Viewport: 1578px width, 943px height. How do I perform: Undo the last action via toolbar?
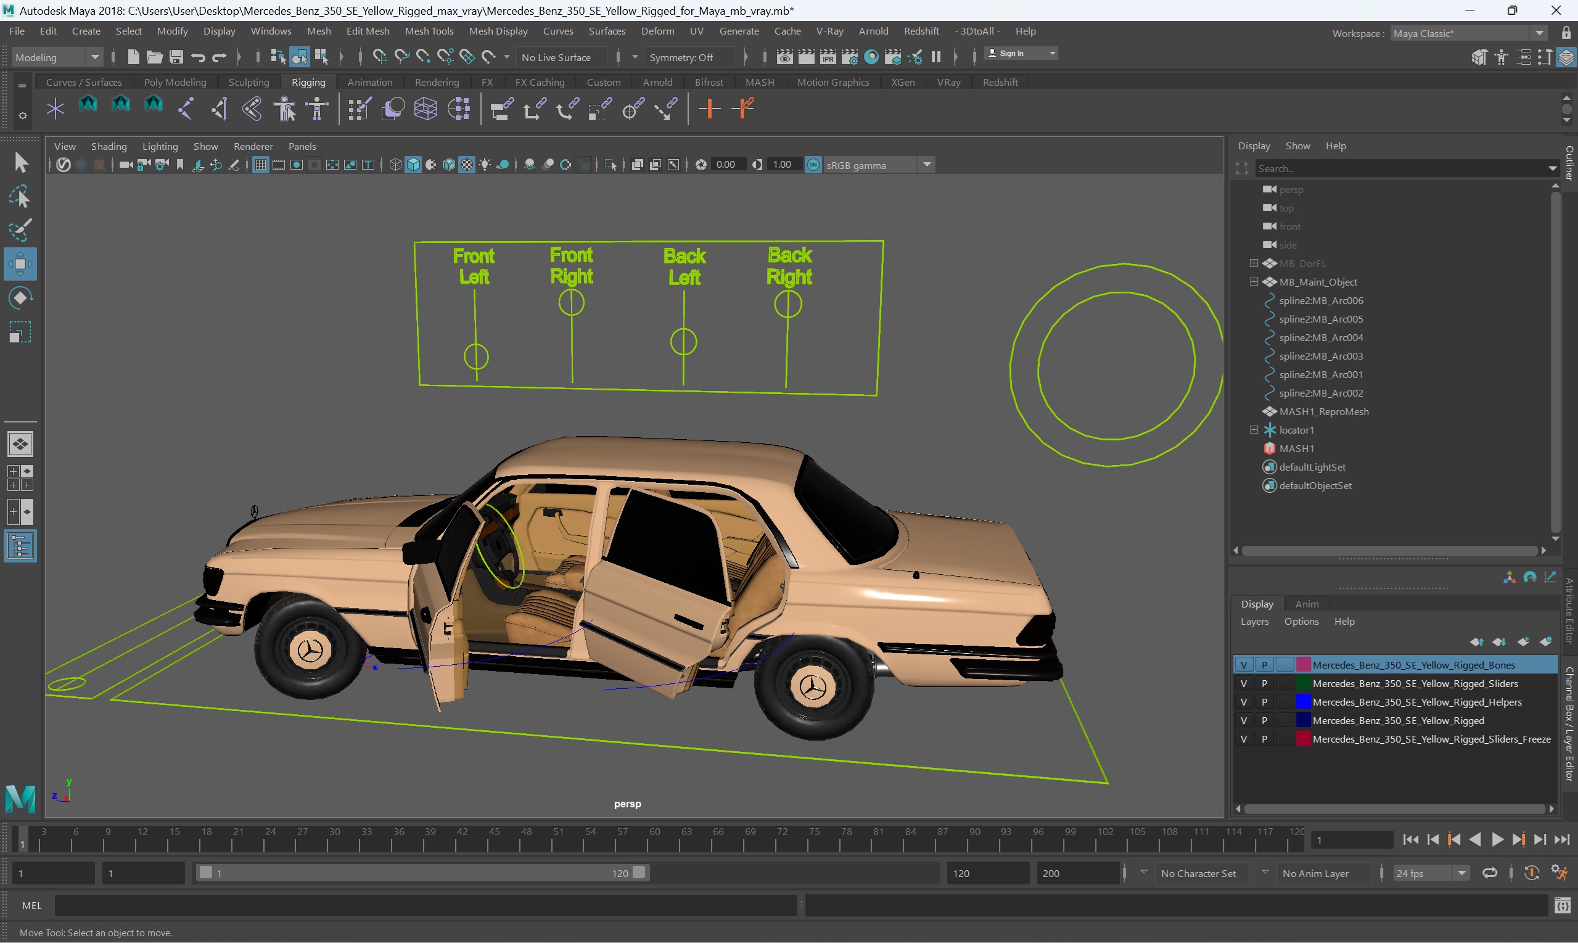[197, 57]
